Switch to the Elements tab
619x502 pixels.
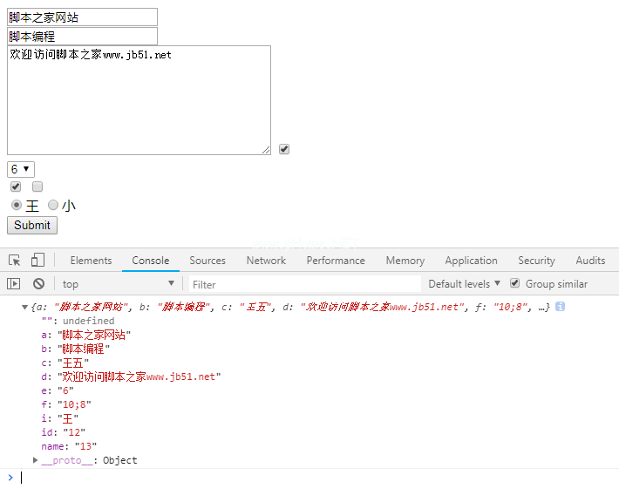[91, 261]
